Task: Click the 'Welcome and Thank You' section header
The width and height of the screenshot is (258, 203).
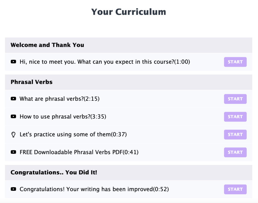Action: pyautogui.click(x=47, y=45)
